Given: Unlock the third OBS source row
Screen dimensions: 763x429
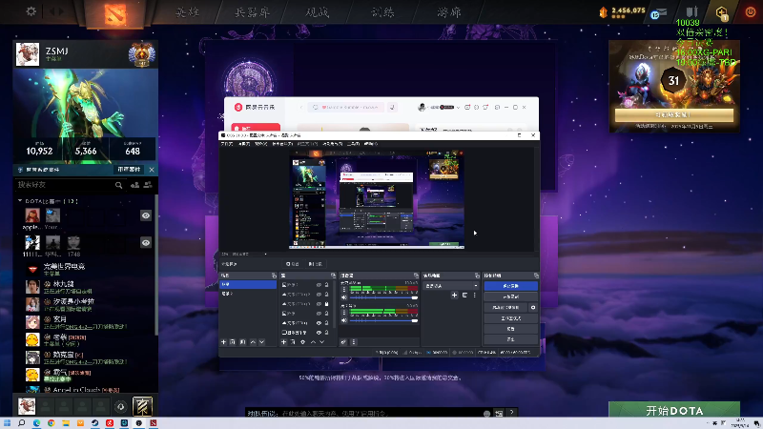Looking at the screenshot, I should coord(326,304).
